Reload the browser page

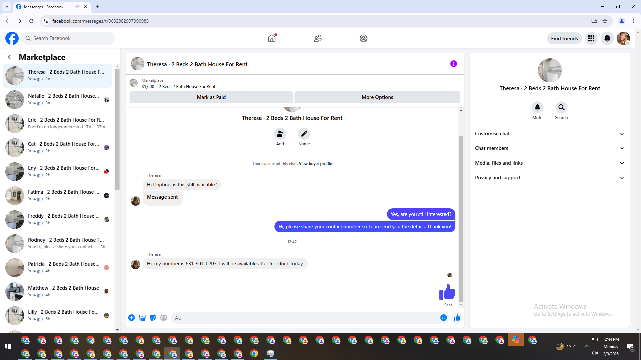[31, 21]
